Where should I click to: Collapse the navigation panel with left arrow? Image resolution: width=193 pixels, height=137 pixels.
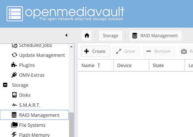(66, 35)
